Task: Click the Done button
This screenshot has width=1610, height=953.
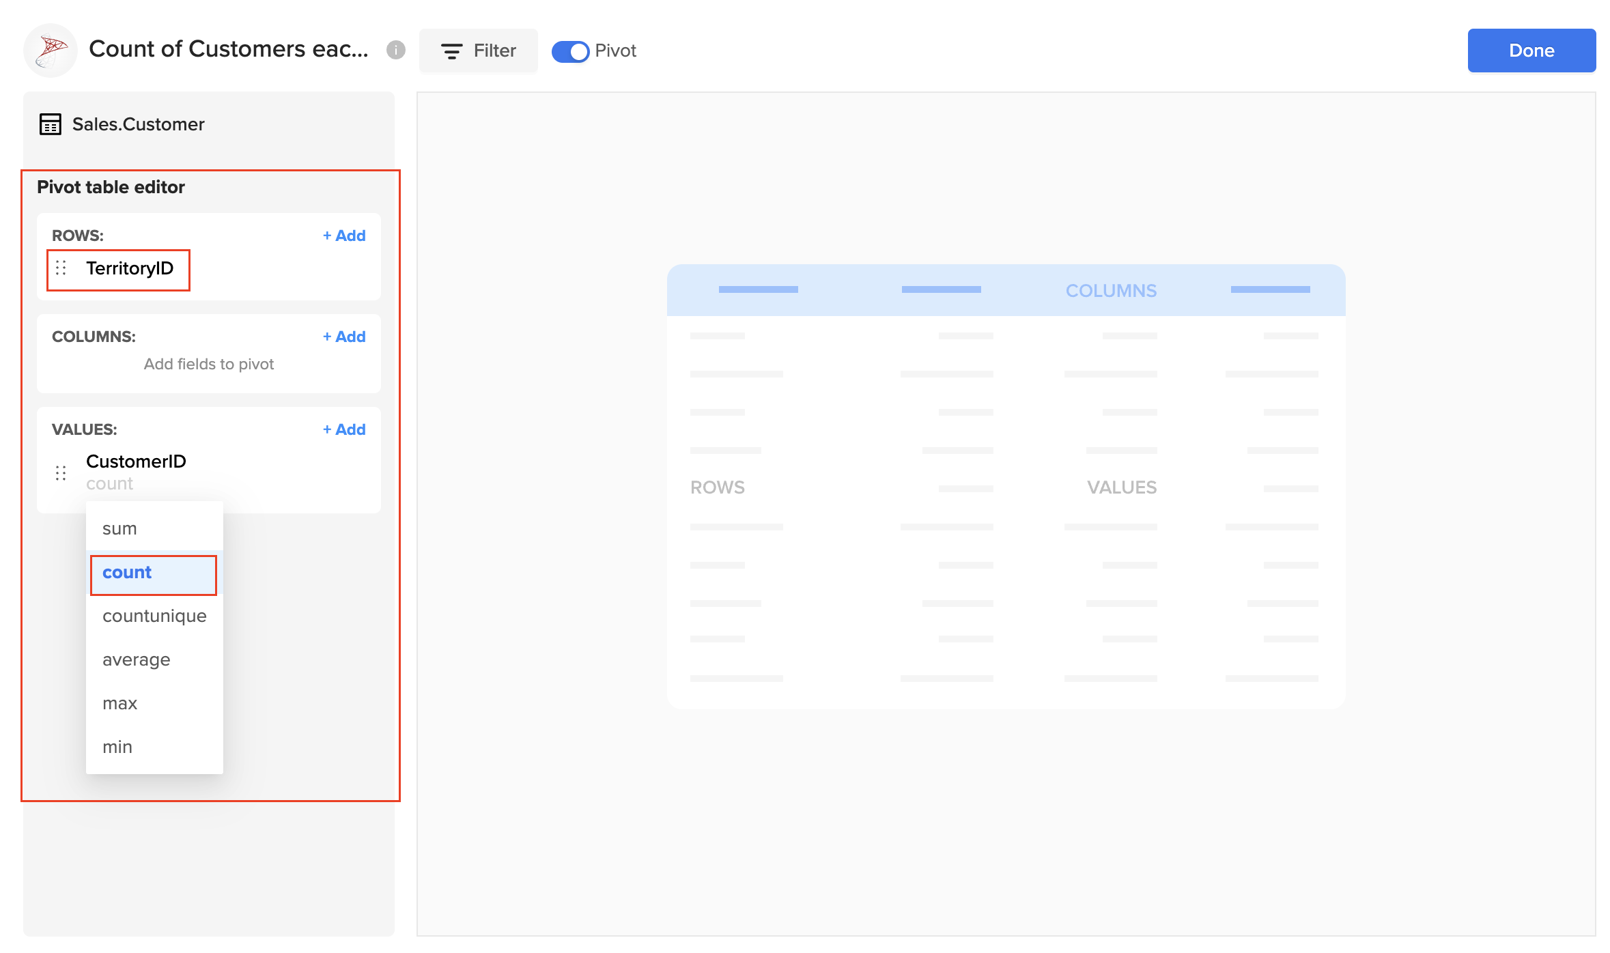Action: point(1531,50)
